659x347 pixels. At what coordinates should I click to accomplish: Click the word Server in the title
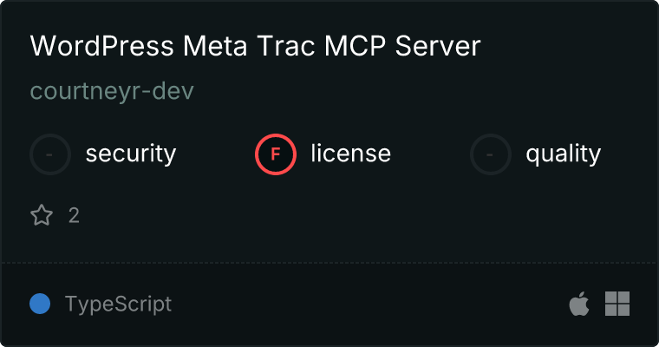pyautogui.click(x=438, y=46)
